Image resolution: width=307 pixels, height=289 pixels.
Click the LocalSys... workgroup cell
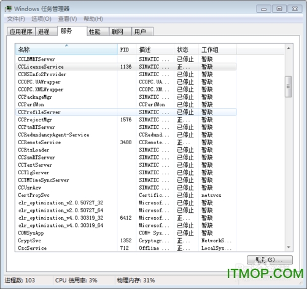pyautogui.click(x=216, y=248)
